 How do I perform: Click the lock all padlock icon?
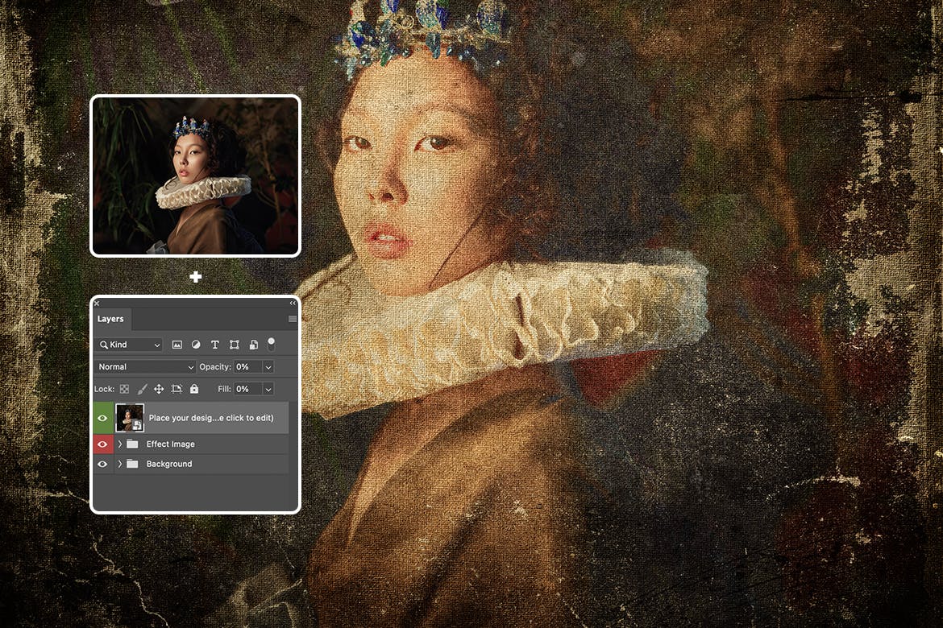click(194, 389)
